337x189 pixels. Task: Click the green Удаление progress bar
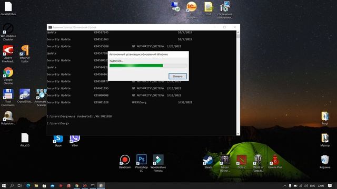148,66
